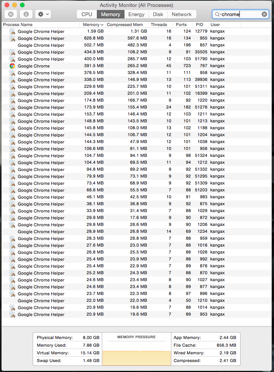This screenshot has height=372, width=274.
Task: Click thread count 45 in Google Chrome row
Action: (x=169, y=66)
